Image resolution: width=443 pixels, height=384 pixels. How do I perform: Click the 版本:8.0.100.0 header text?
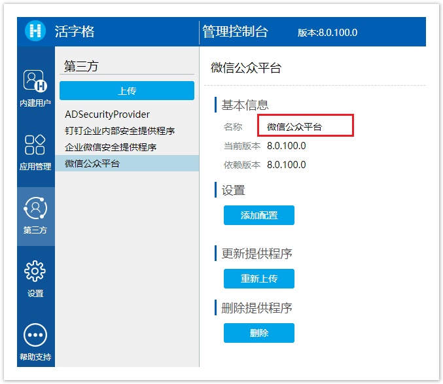pos(327,33)
